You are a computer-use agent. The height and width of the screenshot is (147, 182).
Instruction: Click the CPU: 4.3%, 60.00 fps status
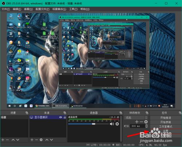[x=153, y=145]
